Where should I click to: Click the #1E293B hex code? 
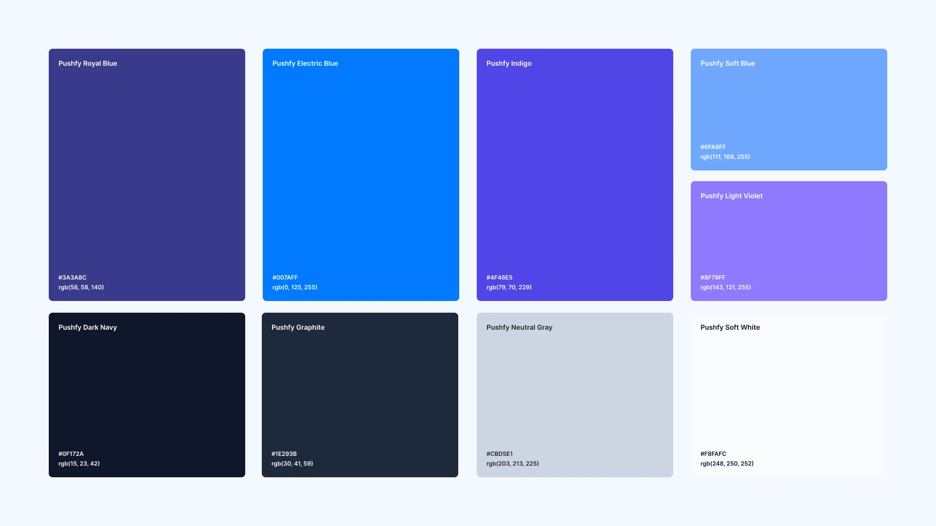coord(284,454)
